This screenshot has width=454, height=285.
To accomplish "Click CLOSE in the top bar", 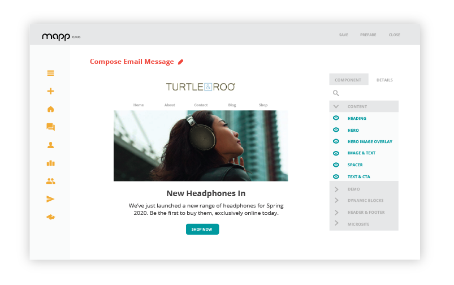I will pyautogui.click(x=395, y=34).
